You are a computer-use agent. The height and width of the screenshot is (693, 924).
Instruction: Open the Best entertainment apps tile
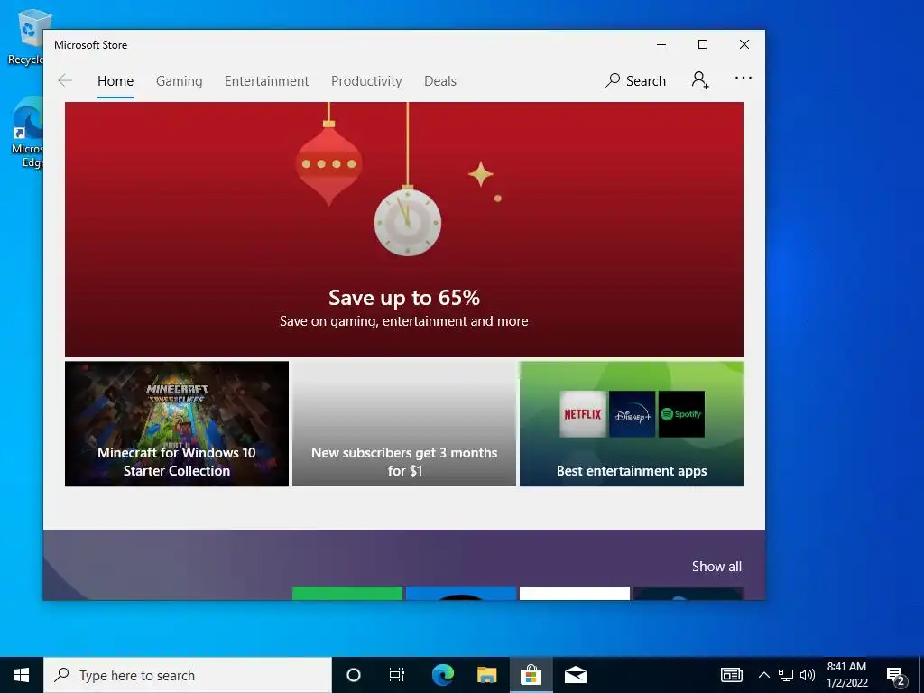pyautogui.click(x=632, y=424)
